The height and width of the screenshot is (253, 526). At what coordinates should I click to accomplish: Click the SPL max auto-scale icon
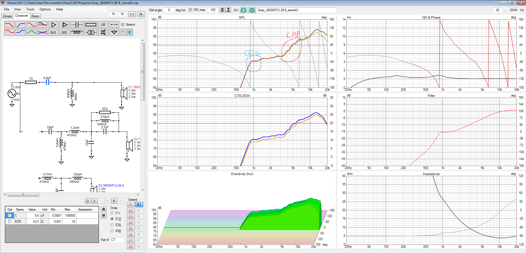click(x=228, y=10)
